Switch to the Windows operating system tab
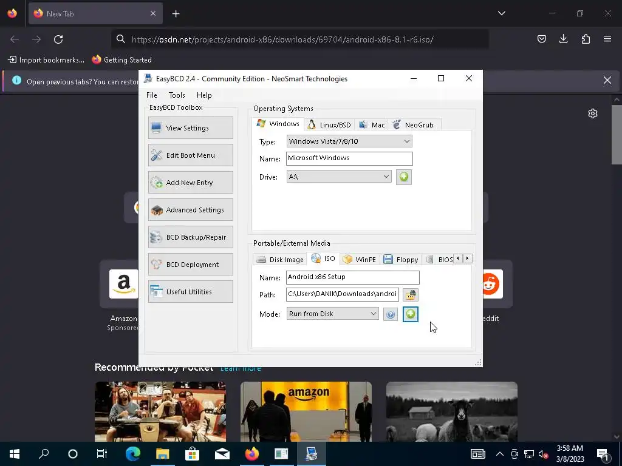Screen dimensions: 622x466 coord(278,124)
